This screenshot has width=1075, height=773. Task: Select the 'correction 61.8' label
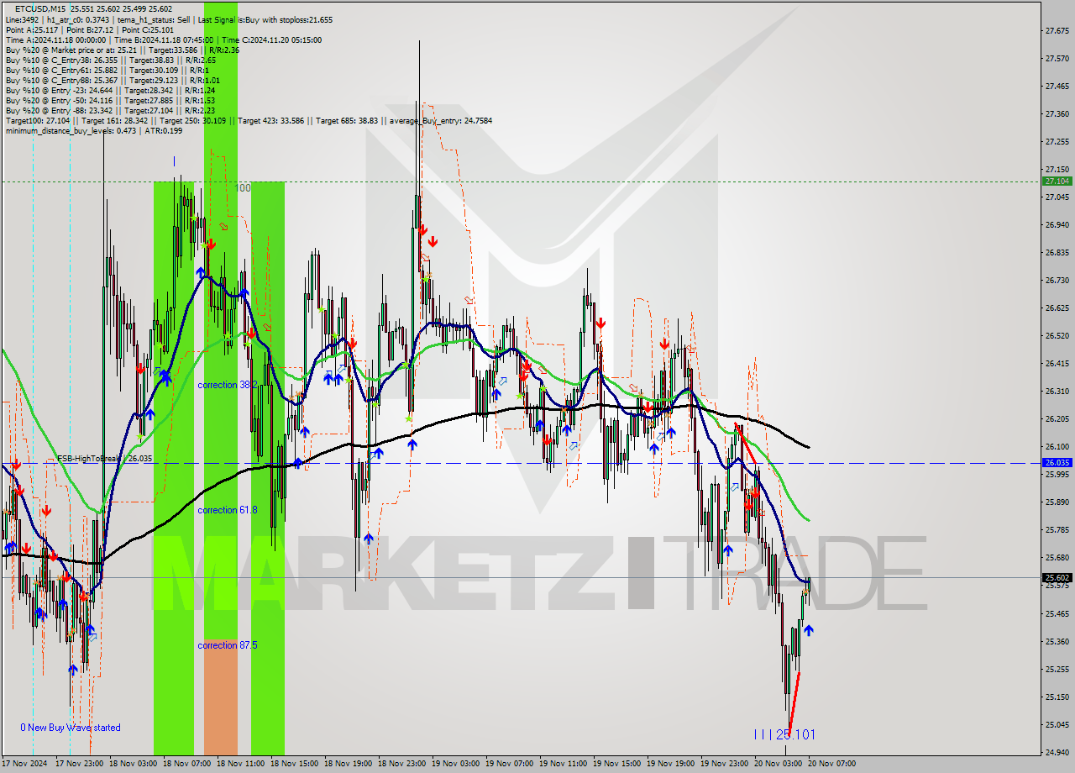(227, 510)
